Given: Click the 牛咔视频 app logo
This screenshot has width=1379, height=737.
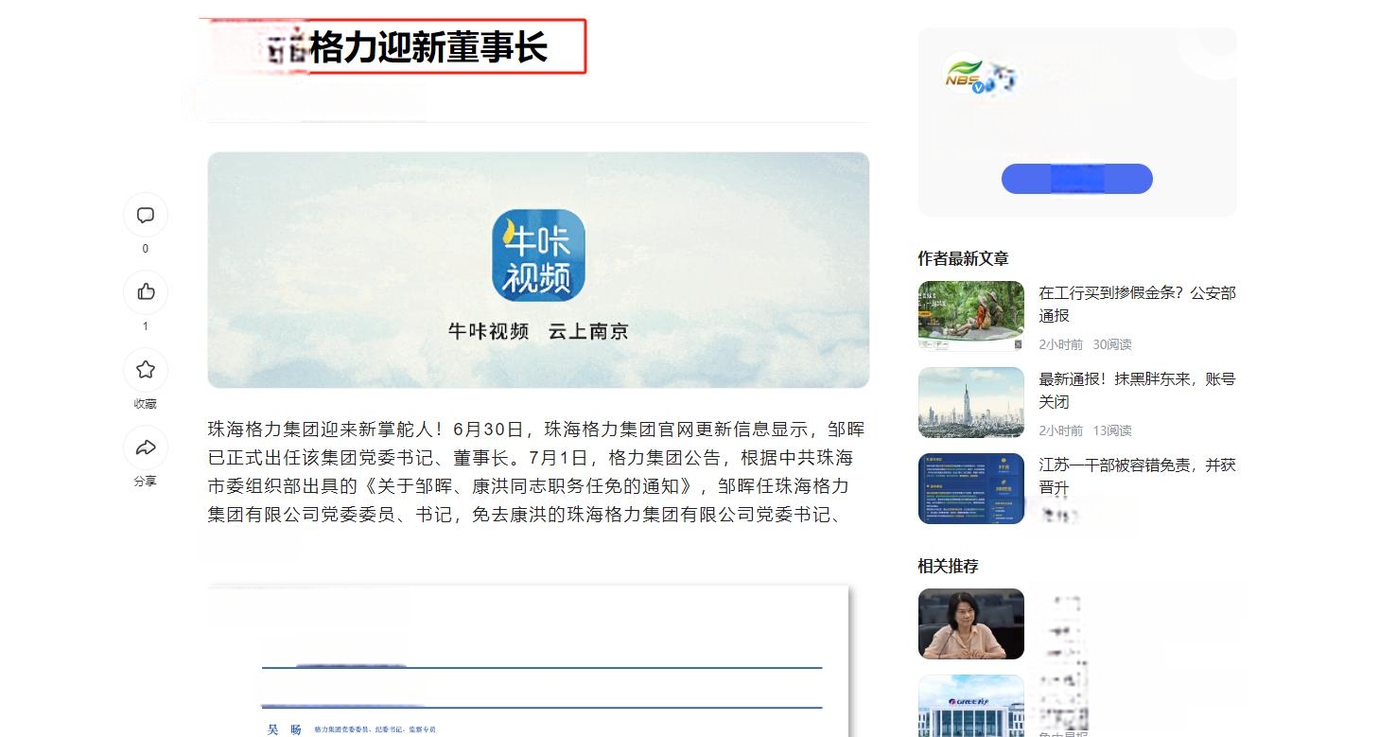Looking at the screenshot, I should coord(538,255).
